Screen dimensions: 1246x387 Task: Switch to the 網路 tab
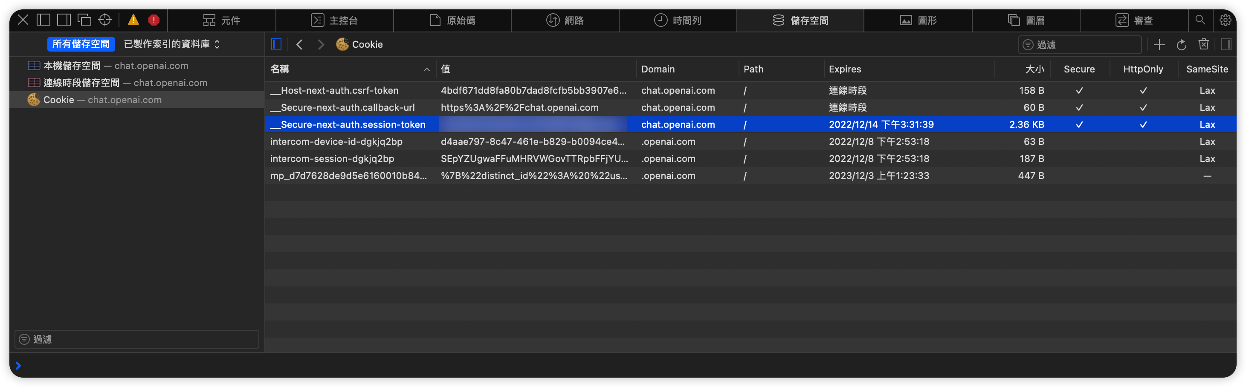(565, 20)
